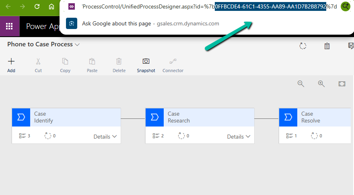Viewport: 354px width, 195px height.
Task: Fit the canvas to screen
Action: tap(342, 84)
